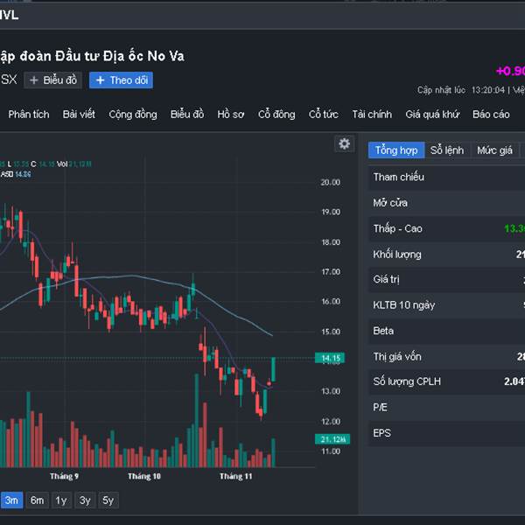Choose the 5y chart period

(107, 500)
